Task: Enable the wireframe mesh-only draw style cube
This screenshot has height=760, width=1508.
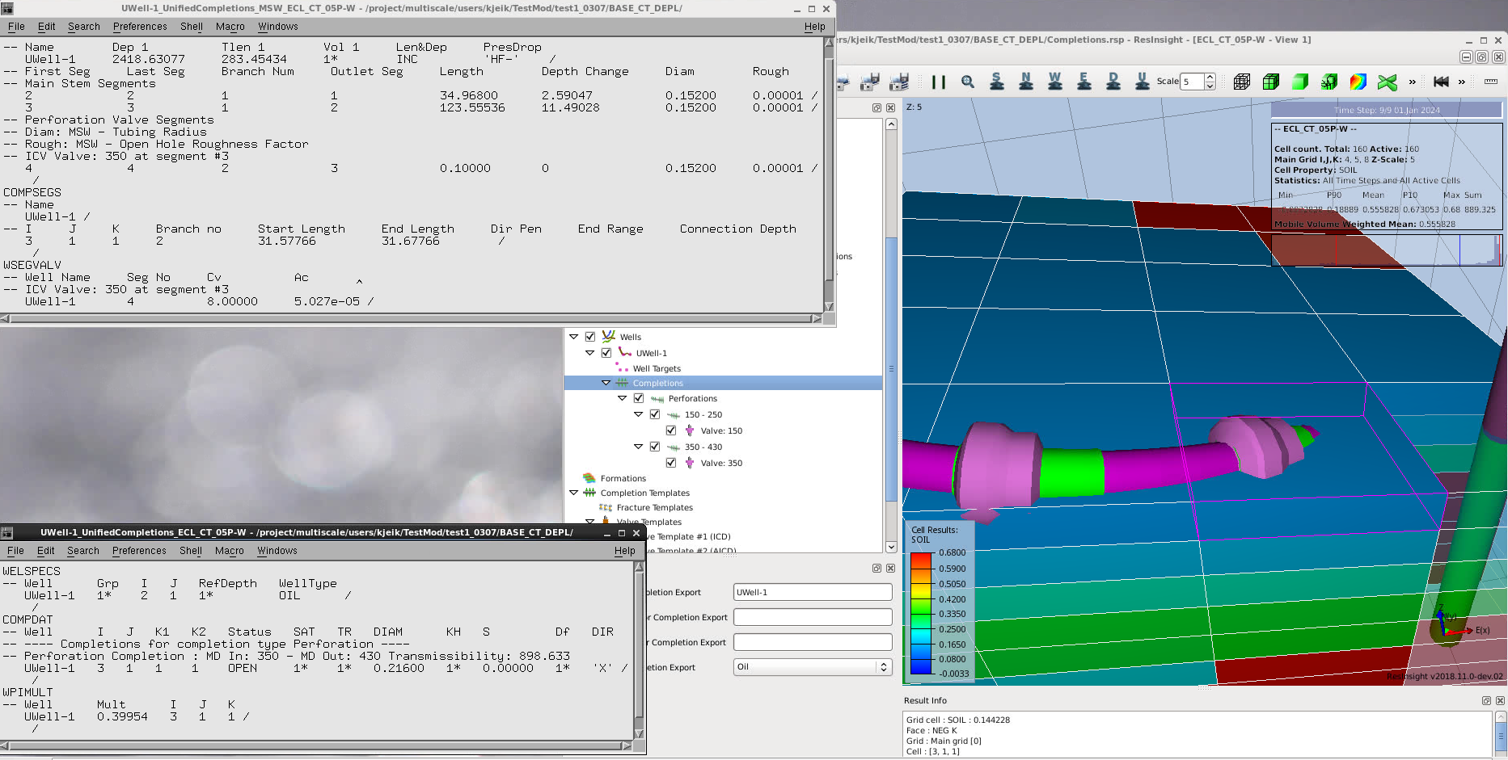Action: (x=1242, y=82)
